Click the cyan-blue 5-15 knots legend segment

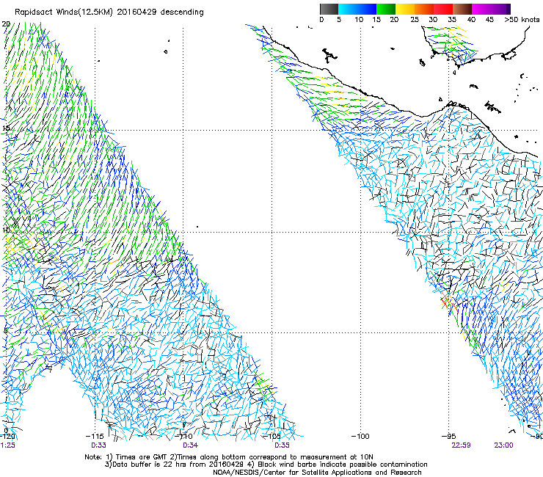click(x=357, y=9)
